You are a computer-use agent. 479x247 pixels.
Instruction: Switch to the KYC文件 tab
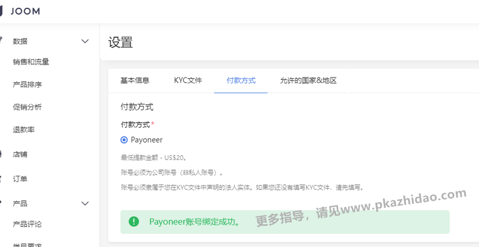188,81
